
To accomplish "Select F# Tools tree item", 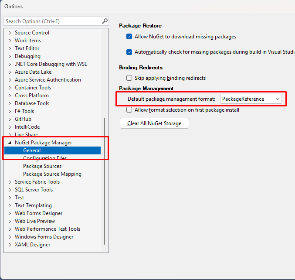I will point(24,111).
